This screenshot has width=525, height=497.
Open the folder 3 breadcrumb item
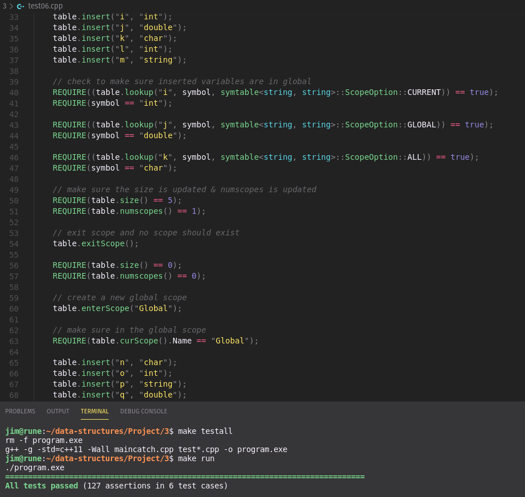coord(4,6)
